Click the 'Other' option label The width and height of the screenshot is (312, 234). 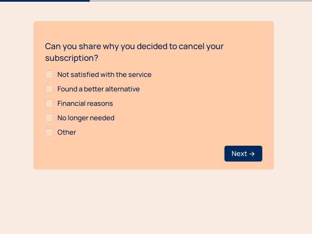[x=67, y=132]
